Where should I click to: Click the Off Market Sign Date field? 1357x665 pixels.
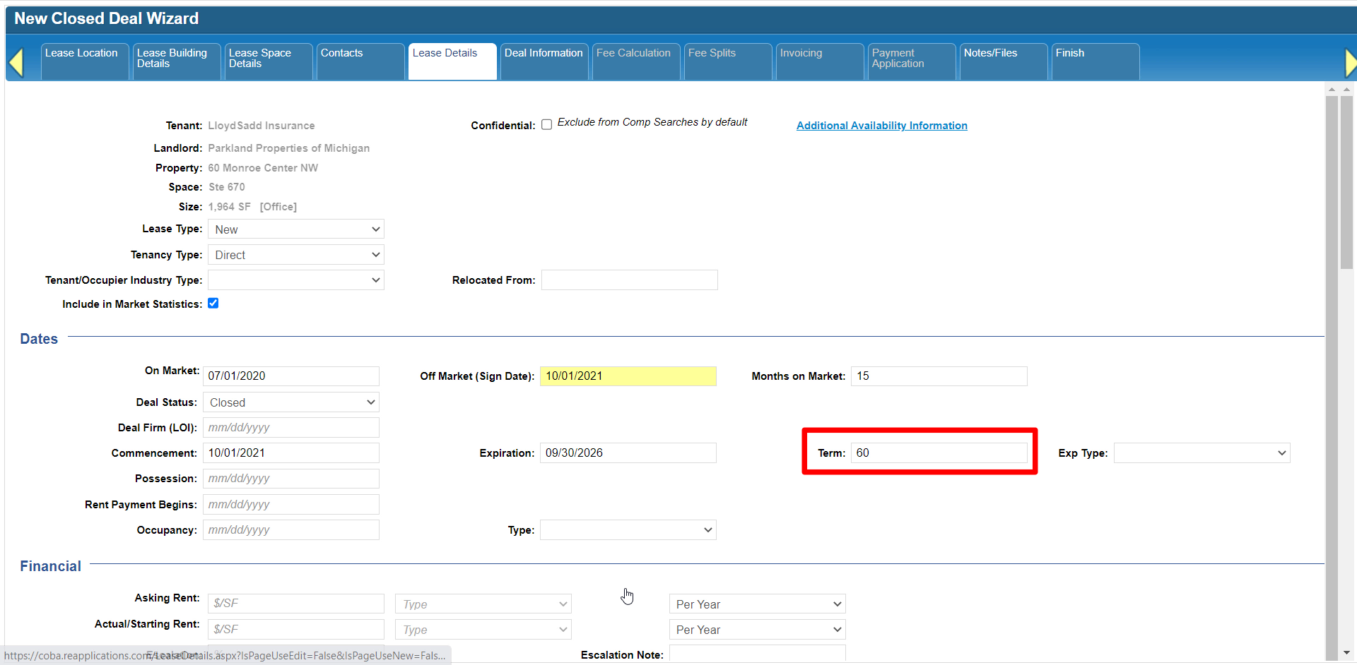pos(628,376)
